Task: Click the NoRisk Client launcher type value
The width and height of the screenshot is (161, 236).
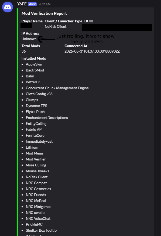Action: [56, 26]
